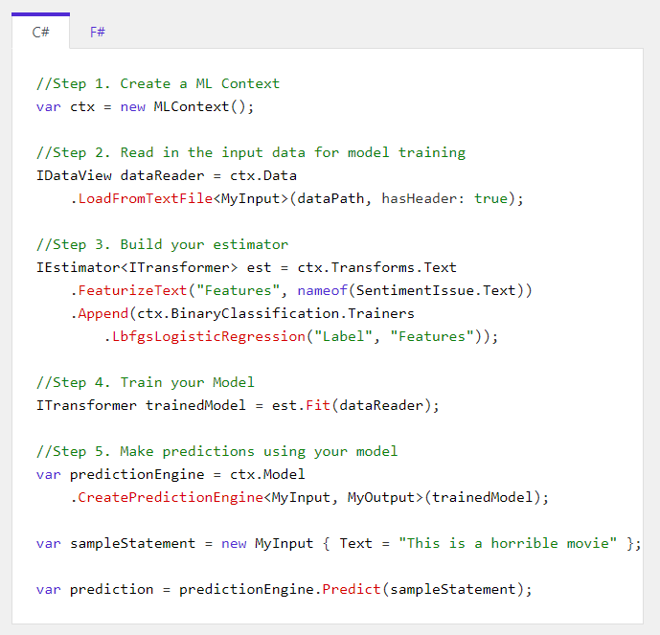Image resolution: width=660 pixels, height=635 pixels.
Task: Click the ".Append" method call
Action: [100, 313]
